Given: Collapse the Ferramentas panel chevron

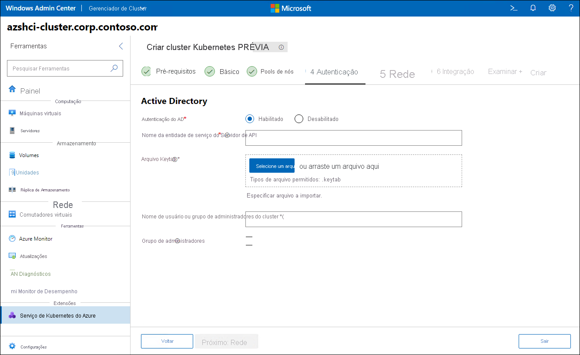Looking at the screenshot, I should click(x=121, y=46).
